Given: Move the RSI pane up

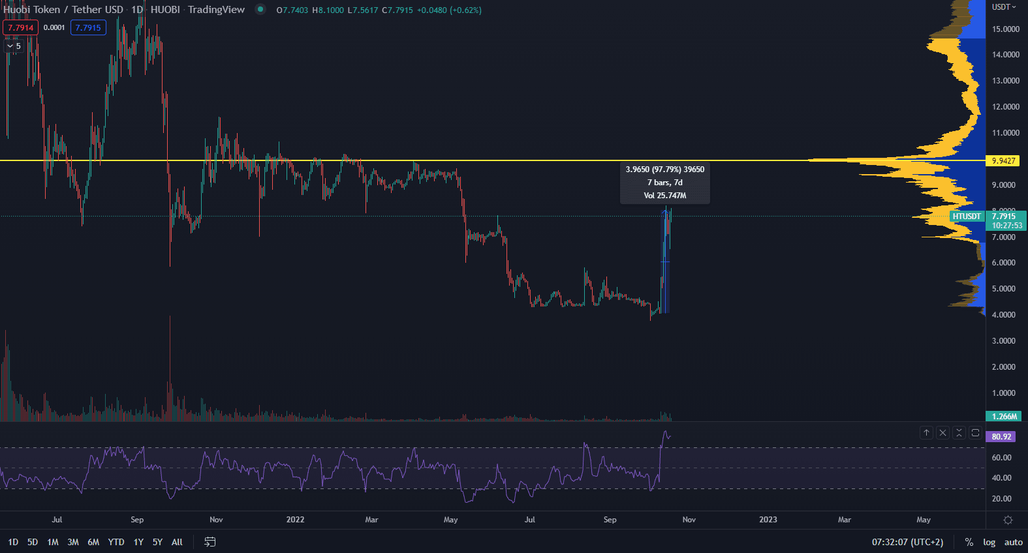Looking at the screenshot, I should point(926,433).
